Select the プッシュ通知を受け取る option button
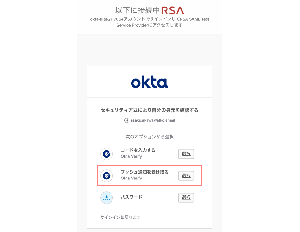Screen dimensions: 300x232 tap(186, 176)
